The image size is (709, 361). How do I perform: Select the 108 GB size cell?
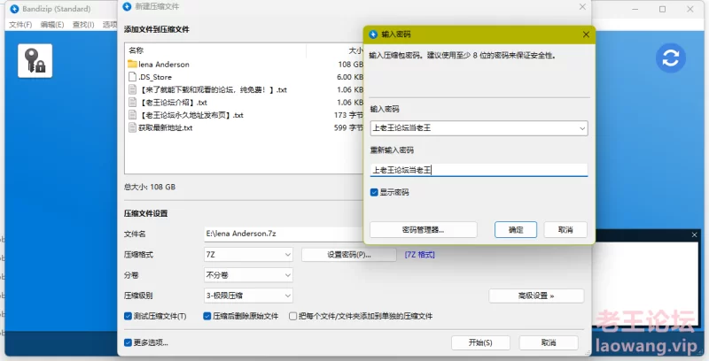[x=350, y=64]
